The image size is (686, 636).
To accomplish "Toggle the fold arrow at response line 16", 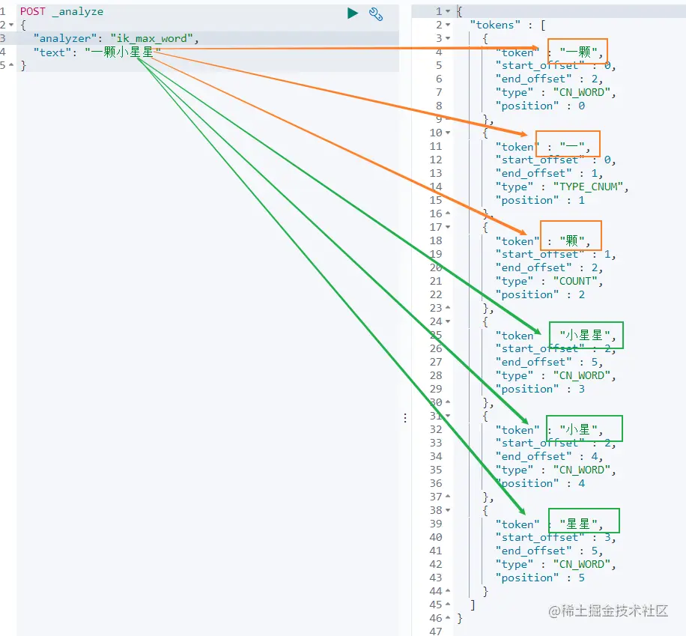I will (x=448, y=213).
